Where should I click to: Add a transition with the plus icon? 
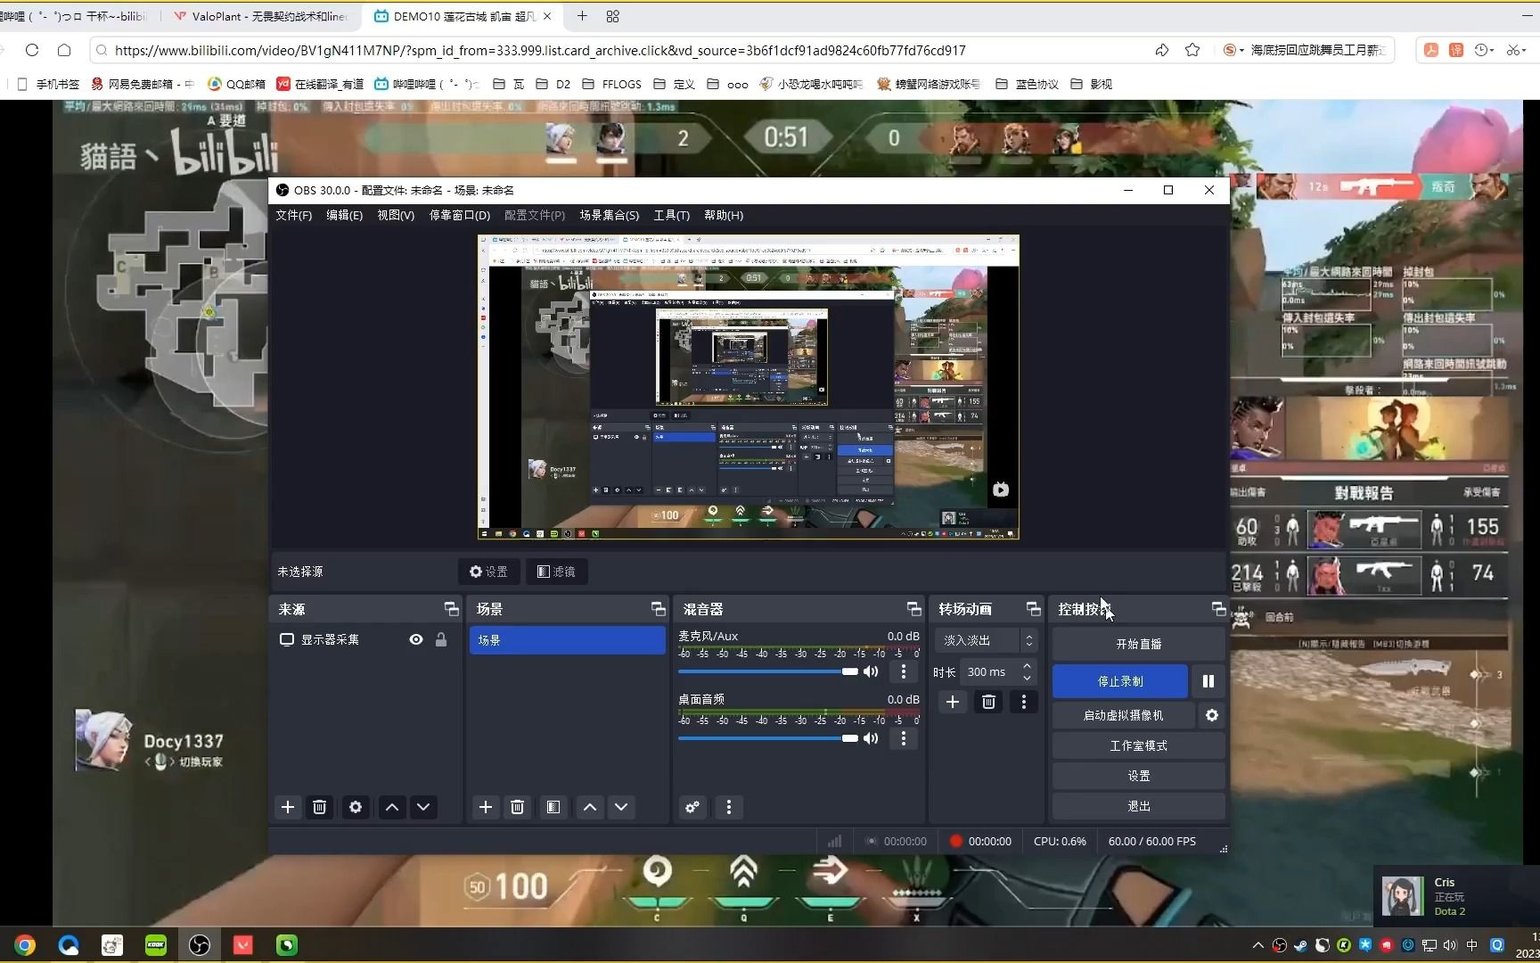[x=953, y=702]
